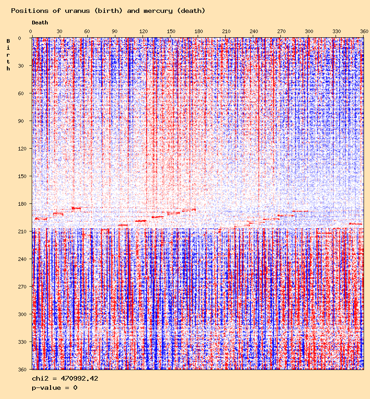Image resolution: width=370 pixels, height=399 pixels.
Task: Click the vertical 'Birth' axis label
Action: (x=8, y=55)
